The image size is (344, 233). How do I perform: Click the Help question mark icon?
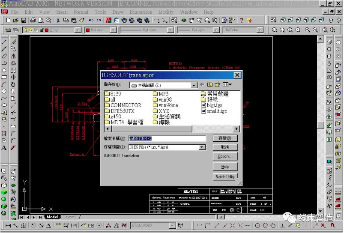(242, 21)
